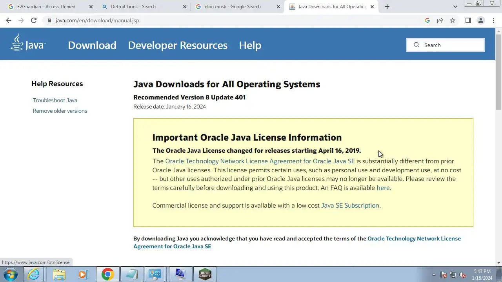Open Chrome three-dot menu
The height and width of the screenshot is (282, 502).
(493, 20)
